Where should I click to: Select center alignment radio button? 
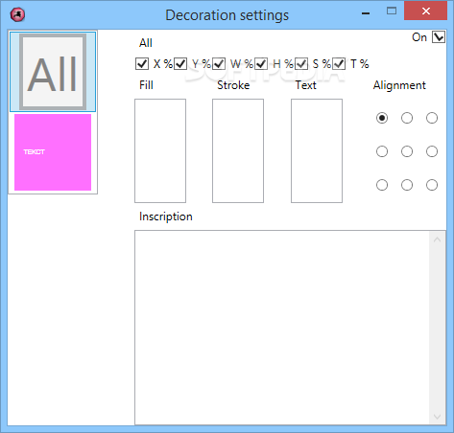(407, 151)
